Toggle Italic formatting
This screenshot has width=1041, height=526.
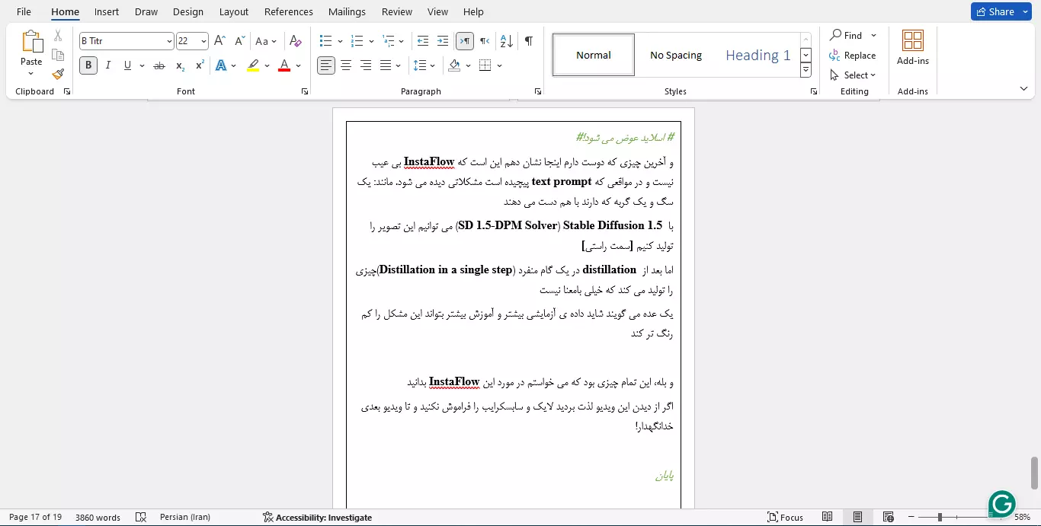108,65
